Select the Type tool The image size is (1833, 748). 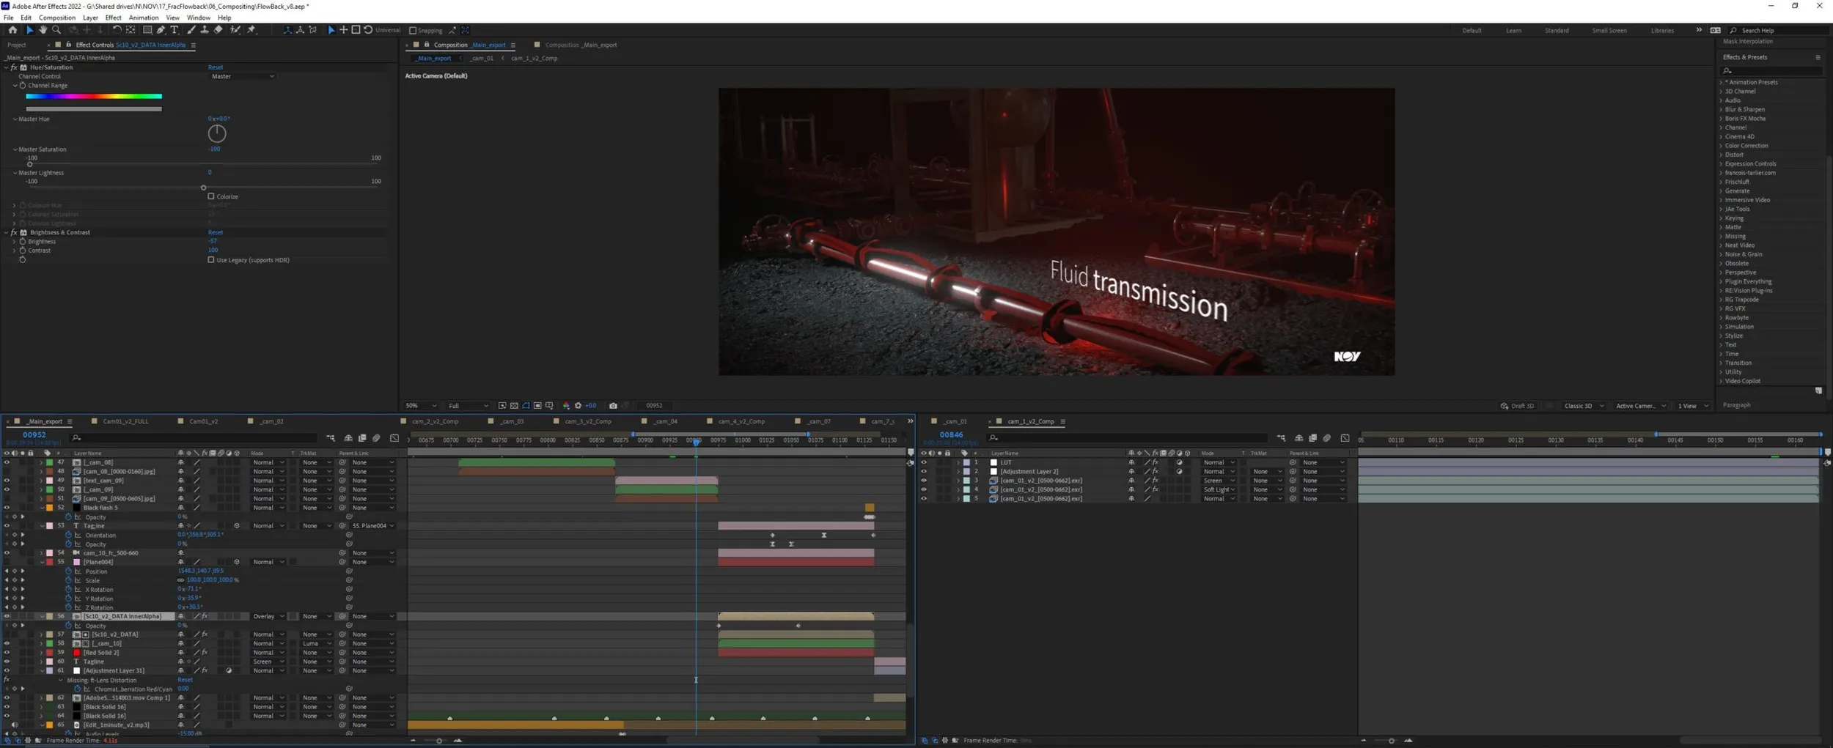[174, 30]
